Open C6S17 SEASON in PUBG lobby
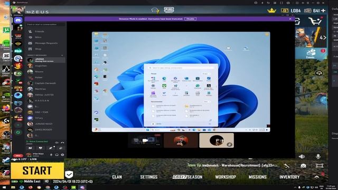 coord(187,177)
